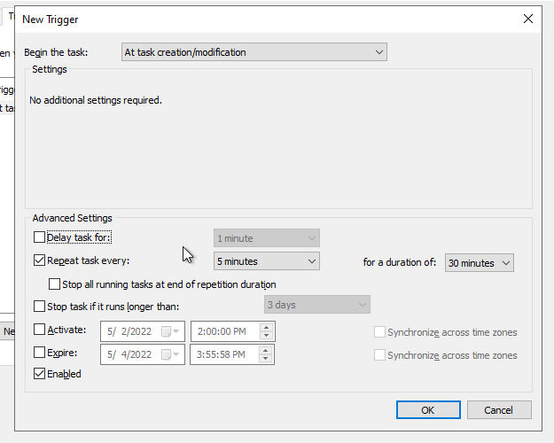Screen dimensions: 554x443
Task: Open the 30 minutes duration dropdown
Action: click(x=480, y=262)
